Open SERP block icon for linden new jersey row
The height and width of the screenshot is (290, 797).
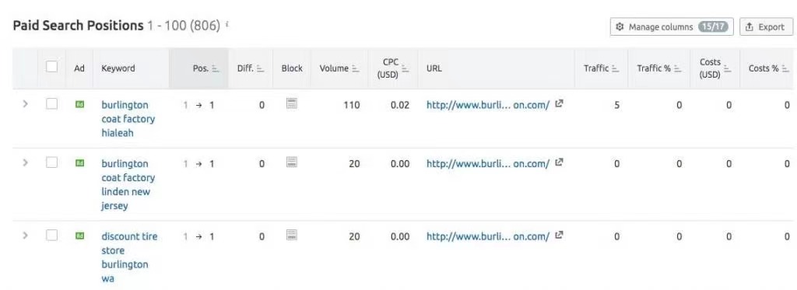pyautogui.click(x=291, y=162)
